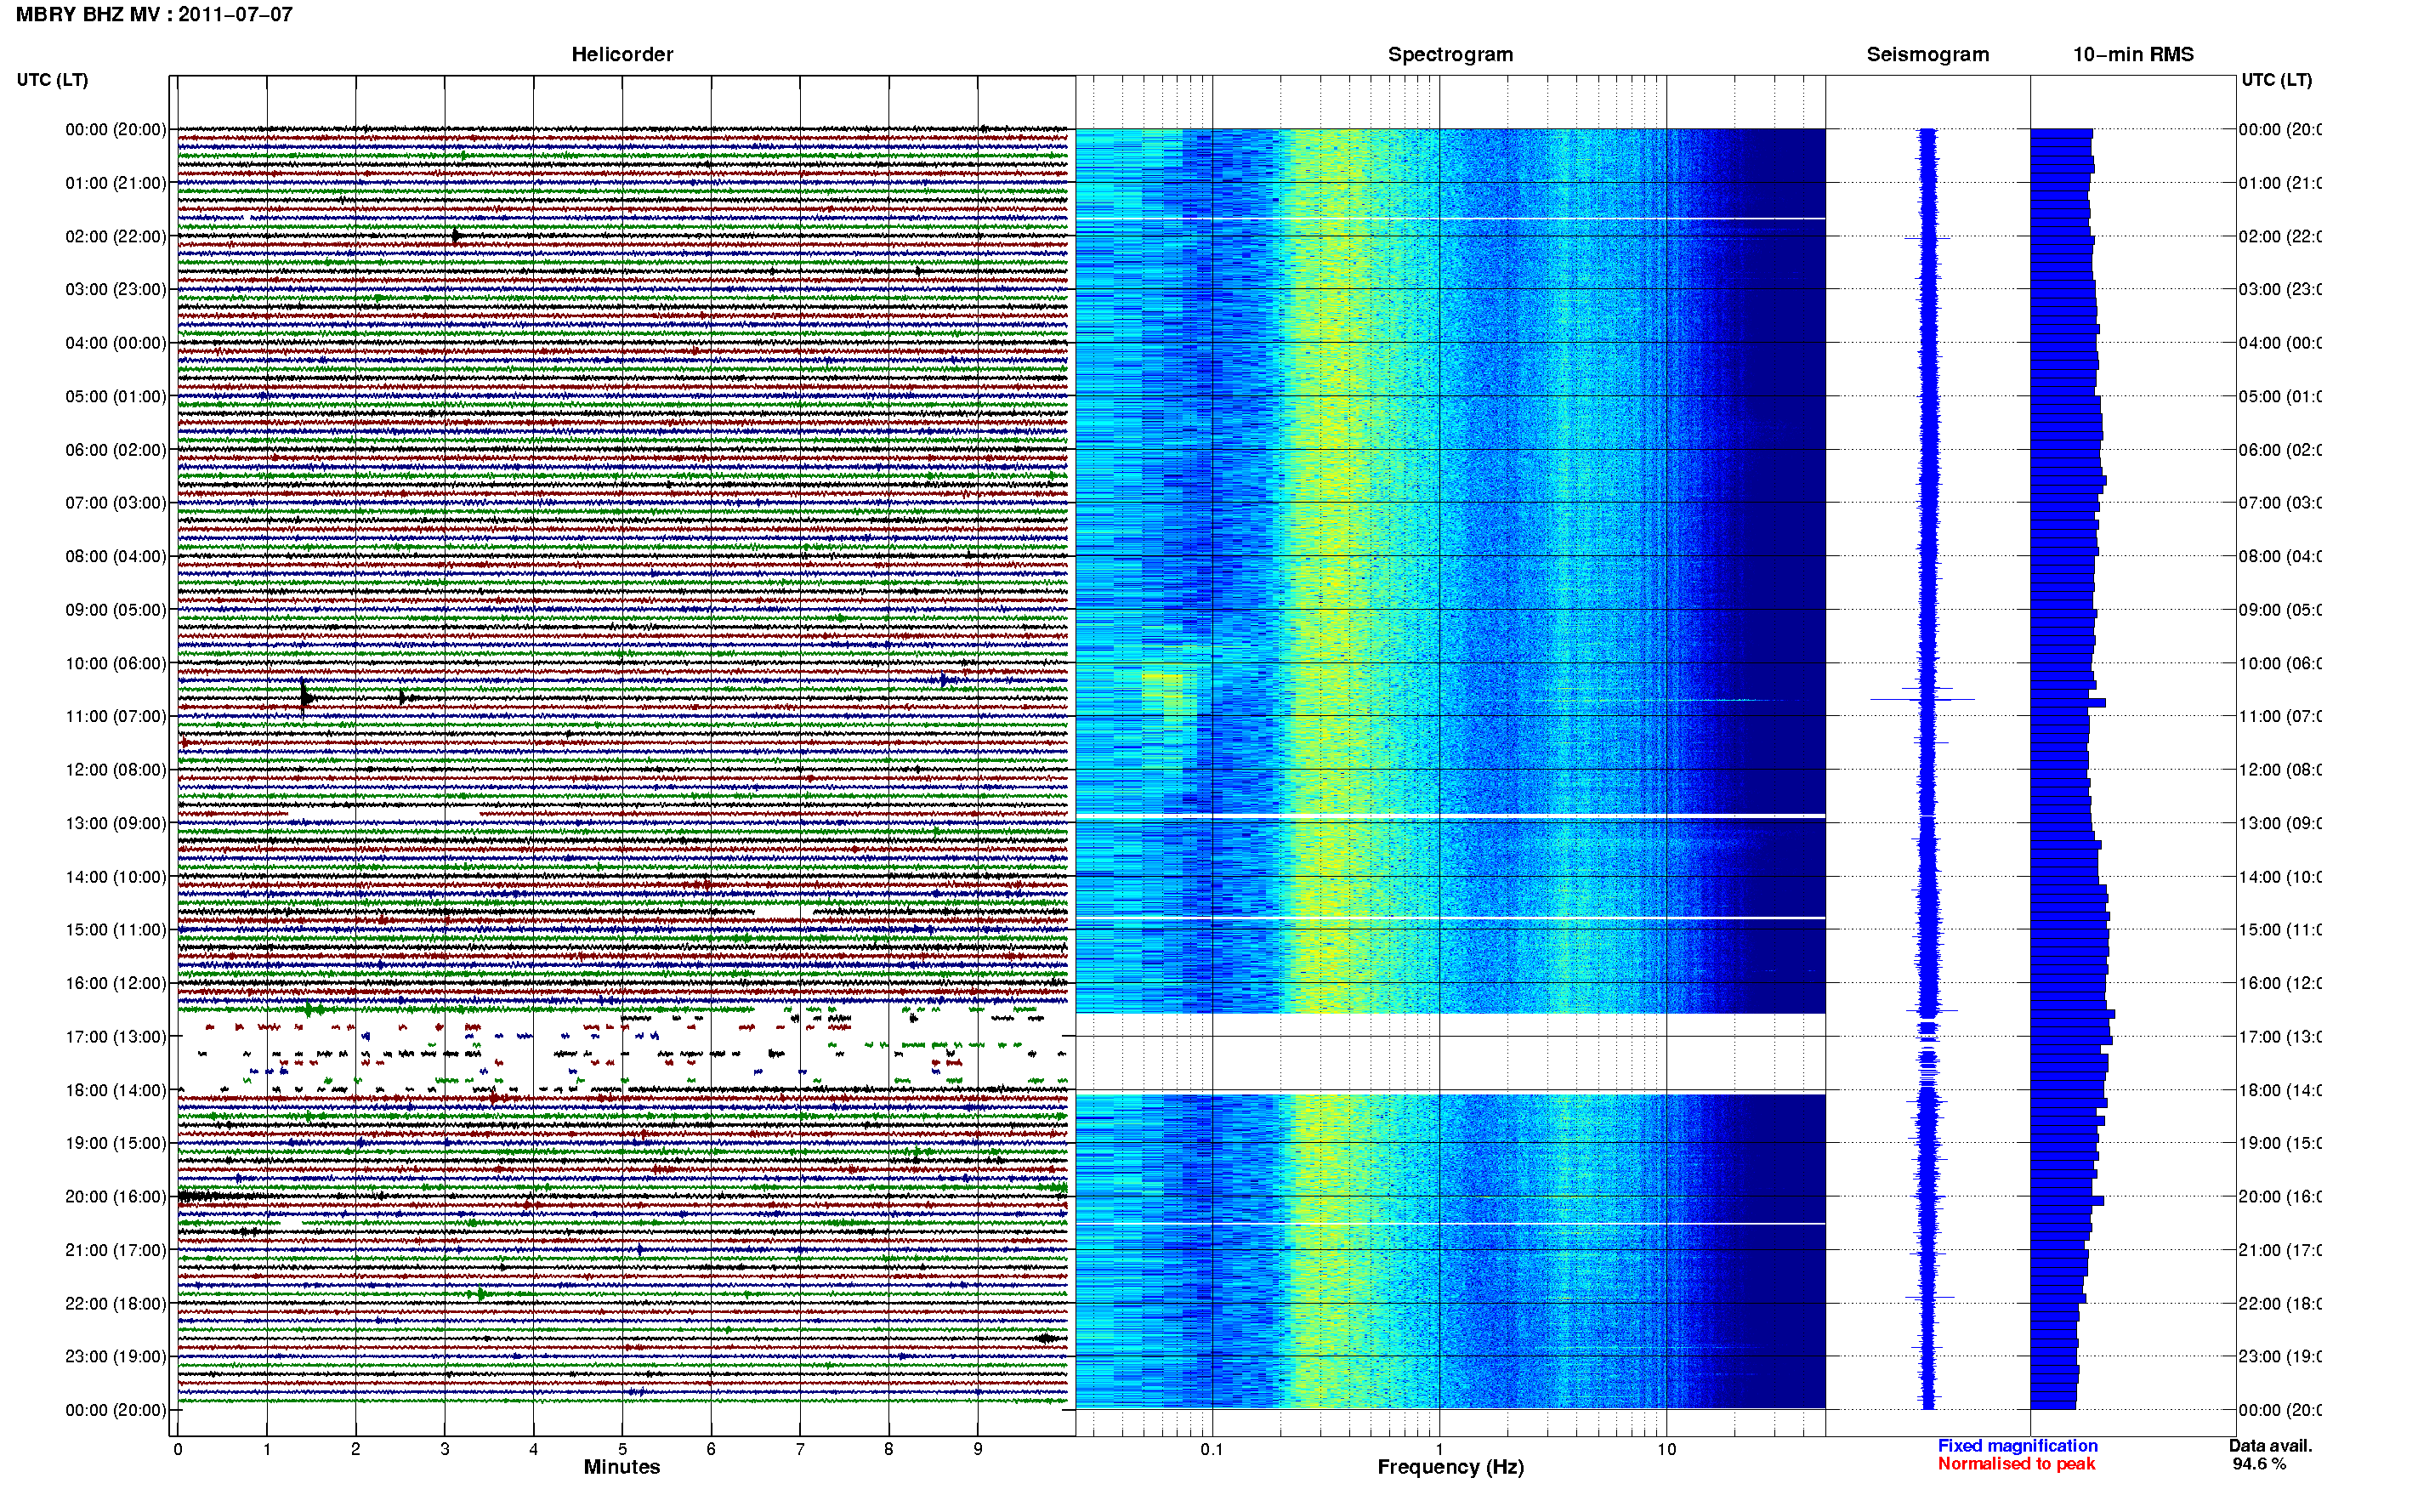
Task: Click the seismogram spike near 22:00
Action: point(1929,1298)
